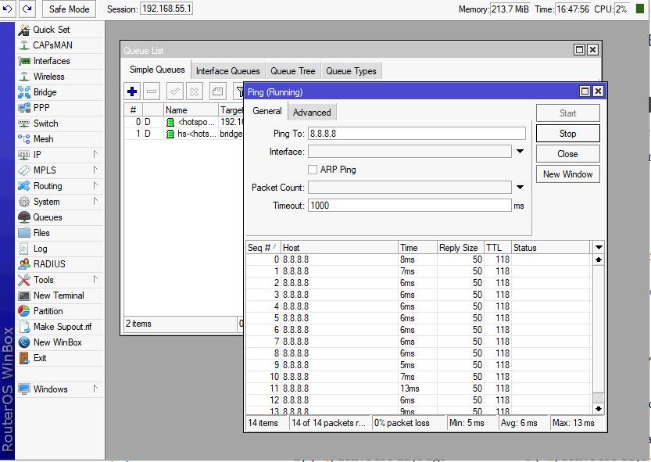
Task: Maximize the Queue List window
Action: tap(579, 50)
